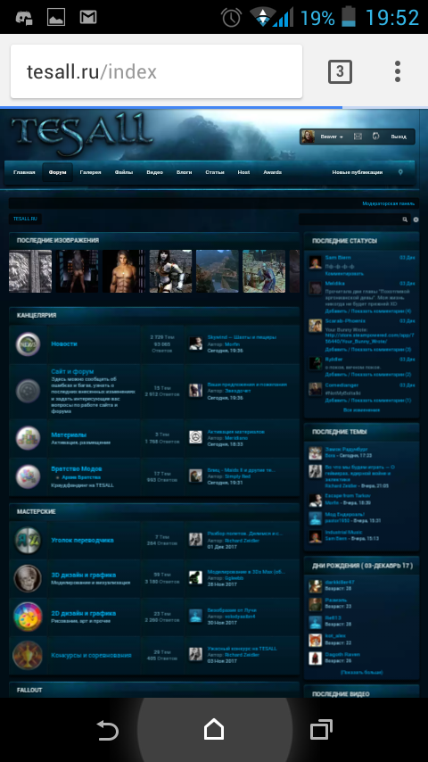Open the Модераторская панель link

coord(388,203)
